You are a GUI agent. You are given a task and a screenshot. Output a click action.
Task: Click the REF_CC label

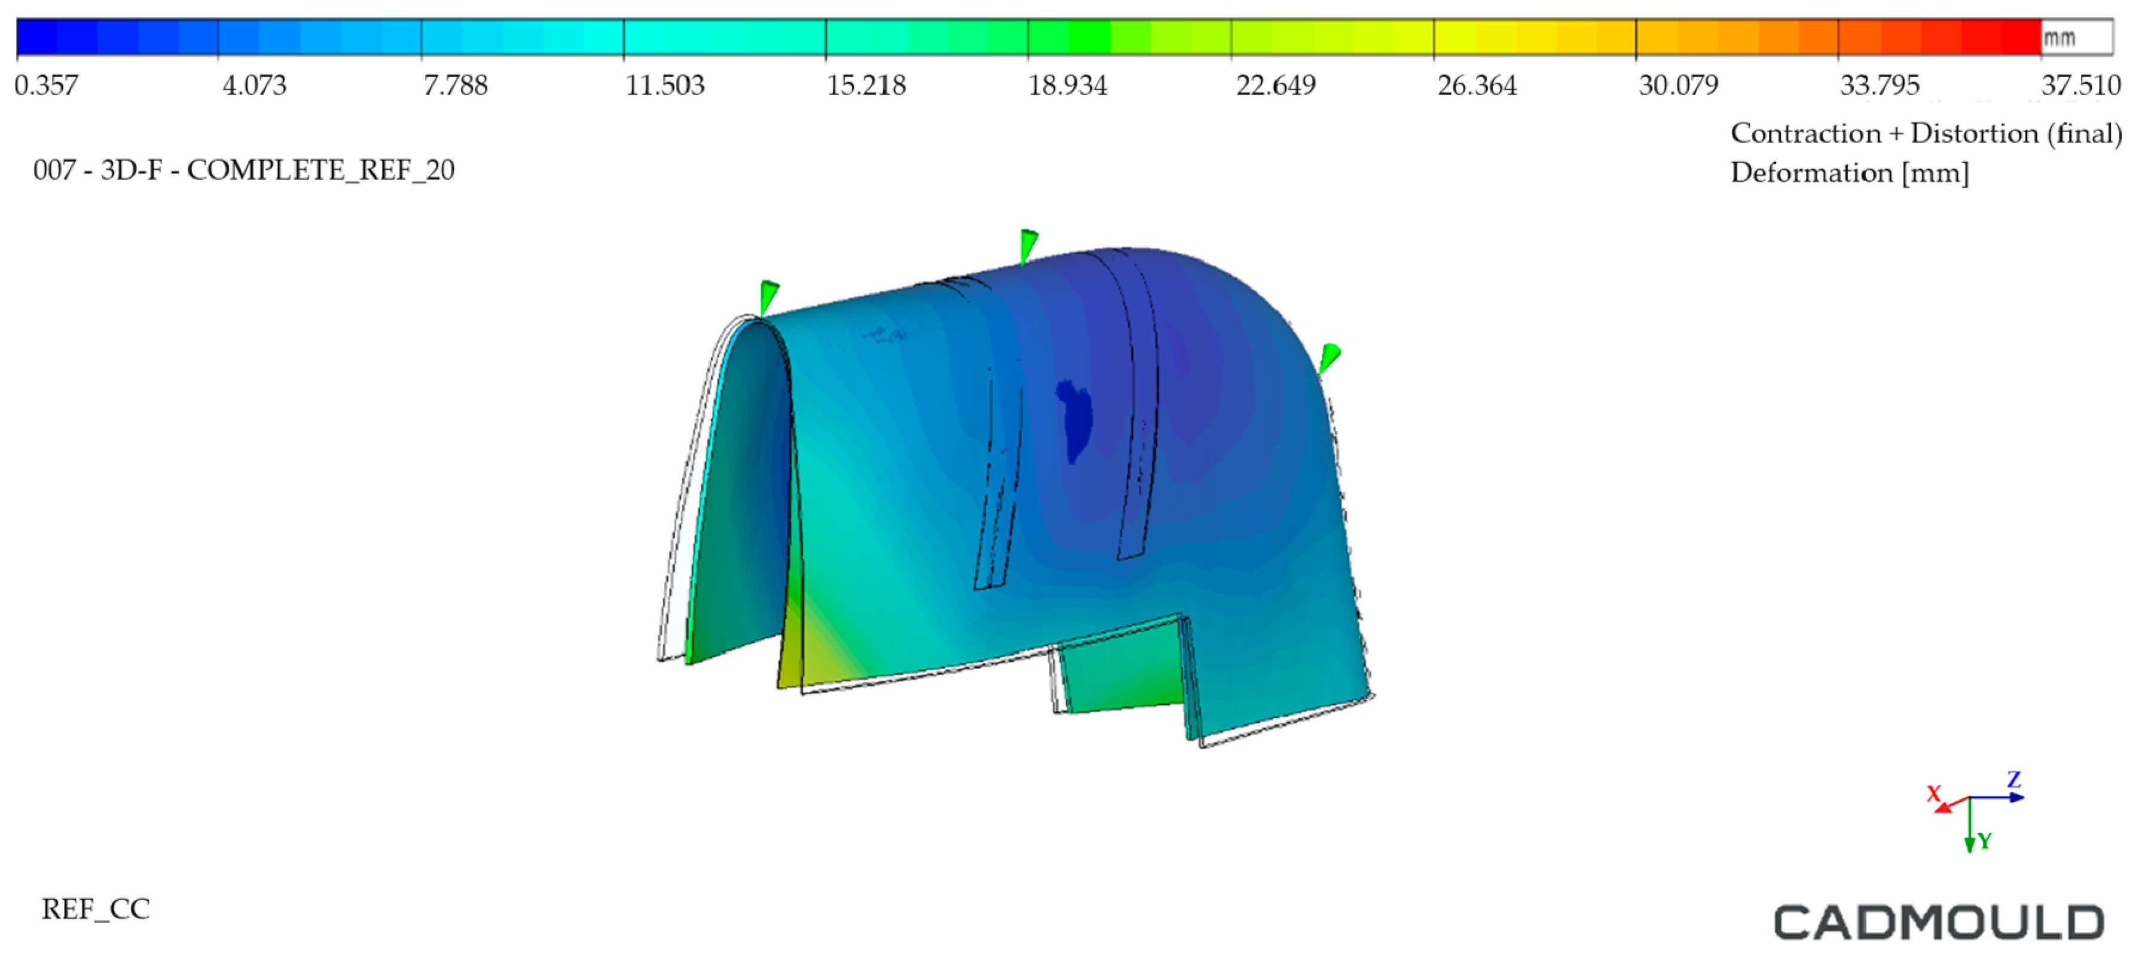[95, 909]
